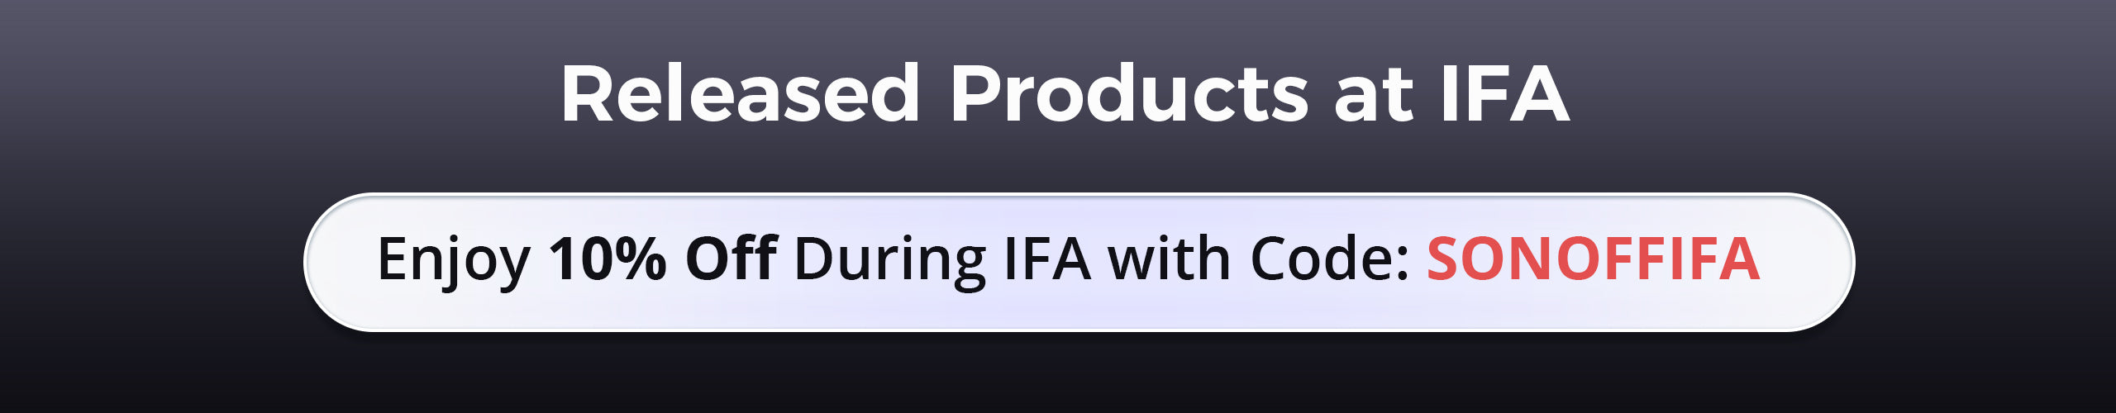
Task: Click the word "Products" in the title
Action: click(1129, 94)
